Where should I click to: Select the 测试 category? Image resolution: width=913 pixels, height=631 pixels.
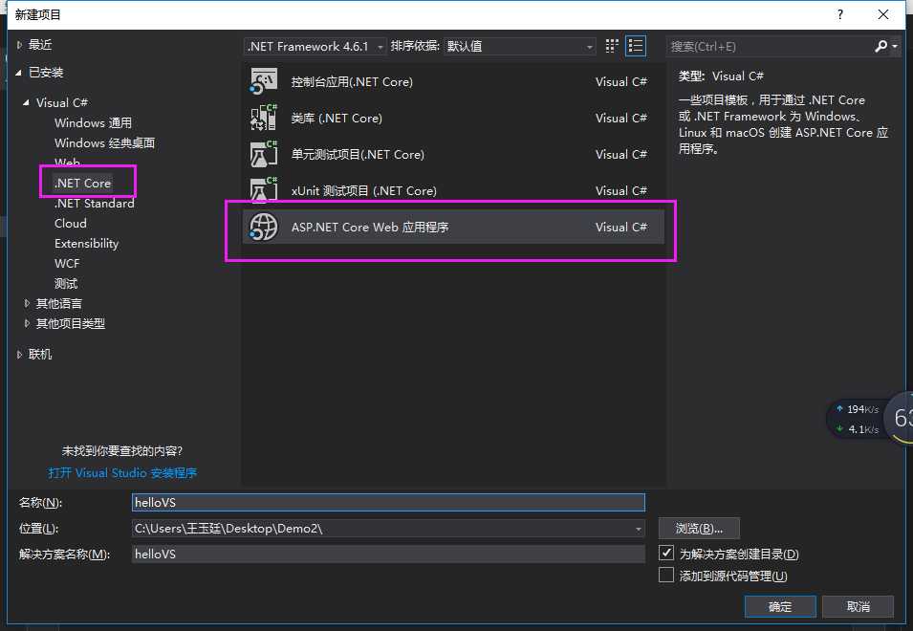coord(66,284)
